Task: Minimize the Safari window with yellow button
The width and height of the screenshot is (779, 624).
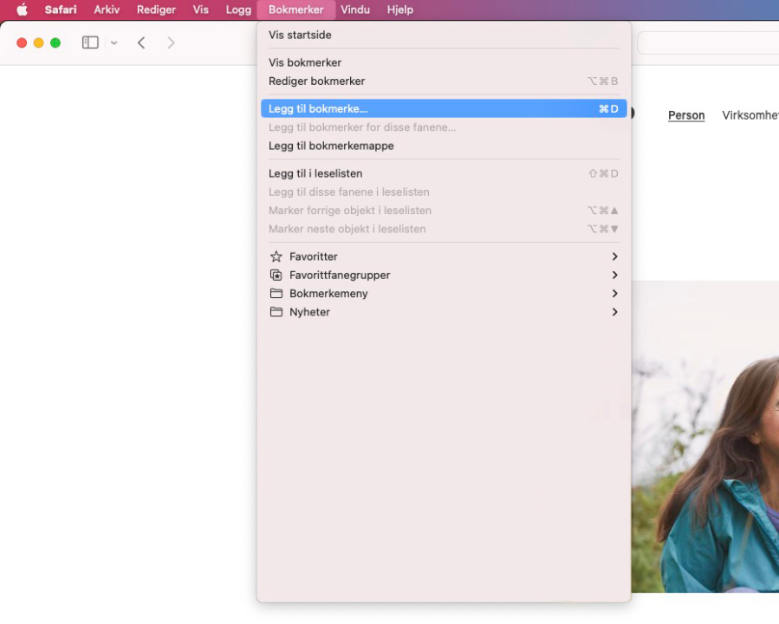Action: coord(38,42)
